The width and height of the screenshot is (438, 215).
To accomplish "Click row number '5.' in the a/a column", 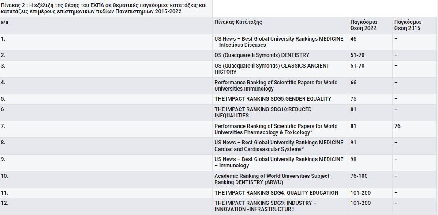I will (x=3, y=99).
